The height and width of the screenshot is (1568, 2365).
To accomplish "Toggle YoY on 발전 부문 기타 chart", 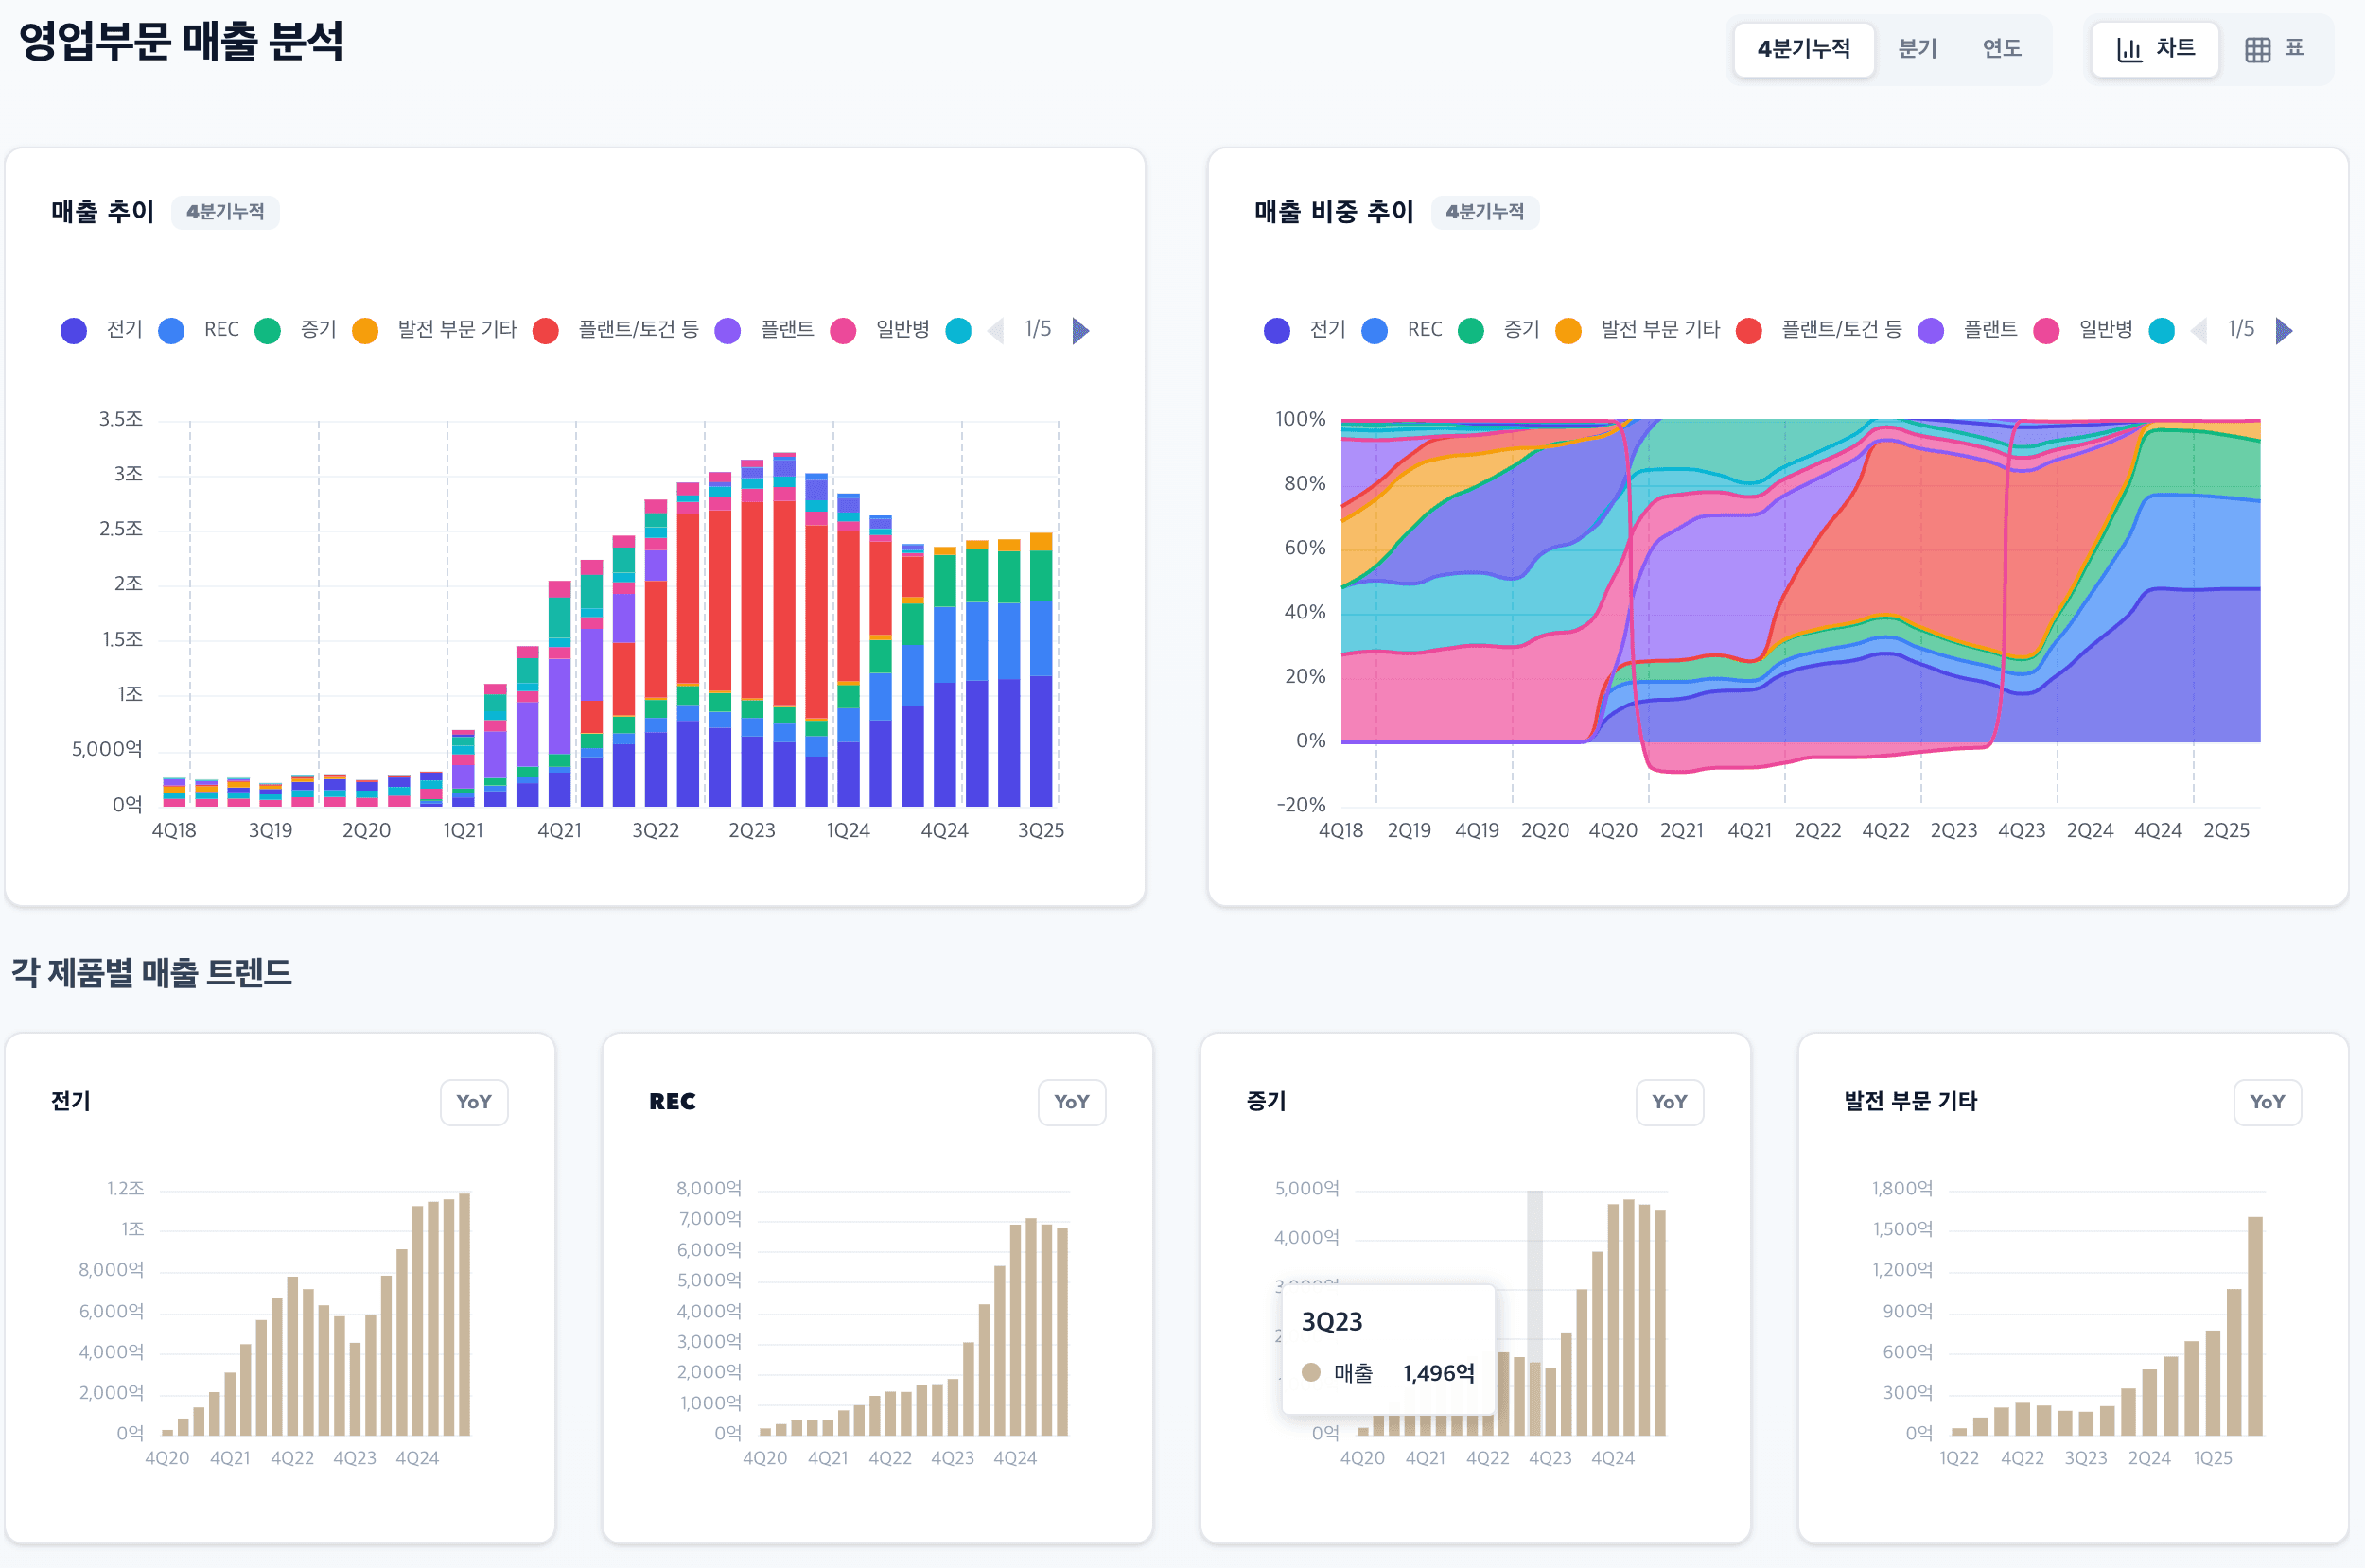I will coord(2266,1102).
